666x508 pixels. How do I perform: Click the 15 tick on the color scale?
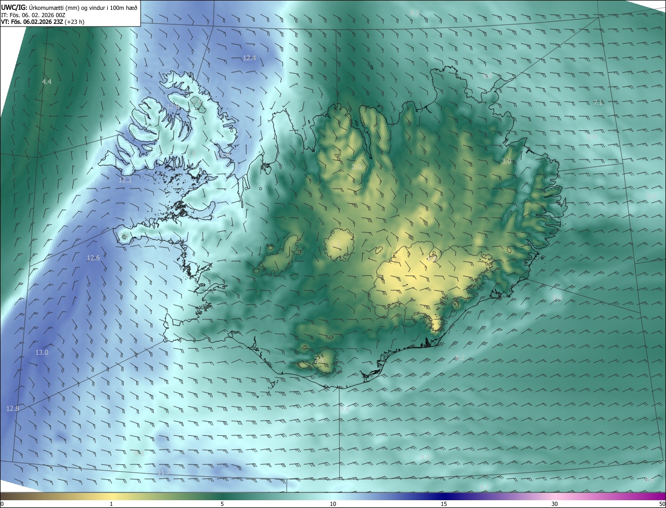click(444, 504)
